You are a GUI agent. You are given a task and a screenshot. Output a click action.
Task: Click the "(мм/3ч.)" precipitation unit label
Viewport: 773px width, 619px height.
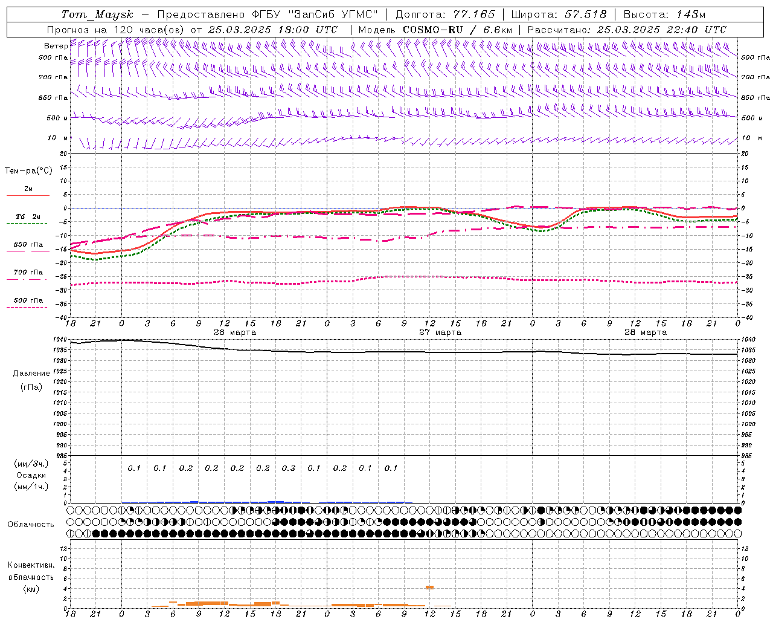point(31,464)
